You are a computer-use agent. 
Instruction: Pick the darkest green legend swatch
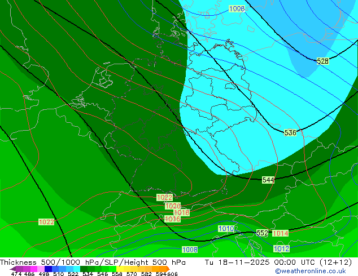[84, 269]
